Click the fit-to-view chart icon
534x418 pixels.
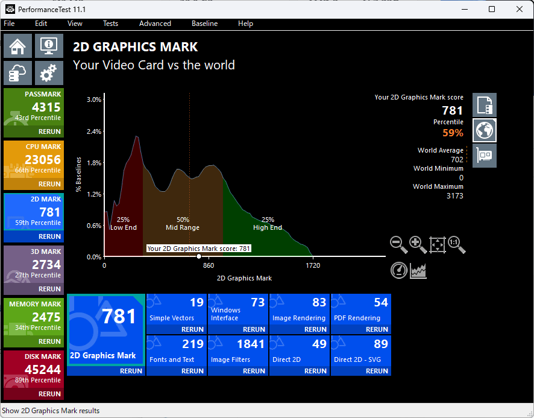[x=438, y=244]
